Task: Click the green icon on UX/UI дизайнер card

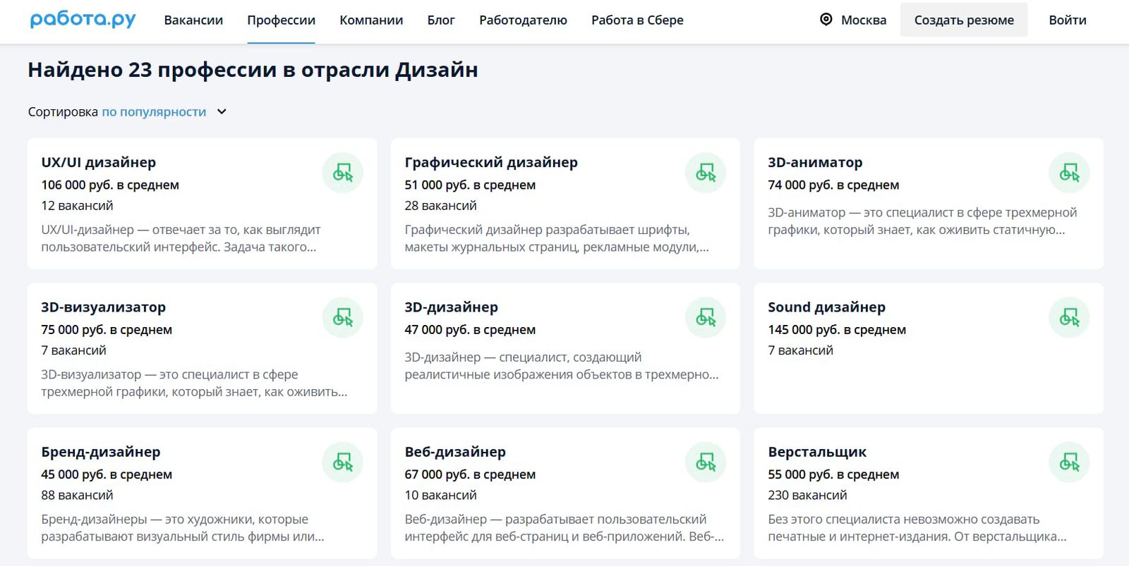Action: 342,173
